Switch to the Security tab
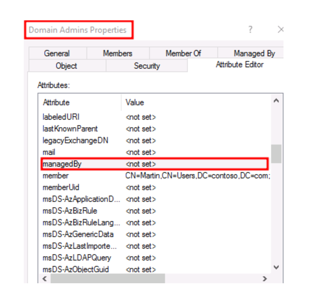330x296 pixels. (x=147, y=66)
